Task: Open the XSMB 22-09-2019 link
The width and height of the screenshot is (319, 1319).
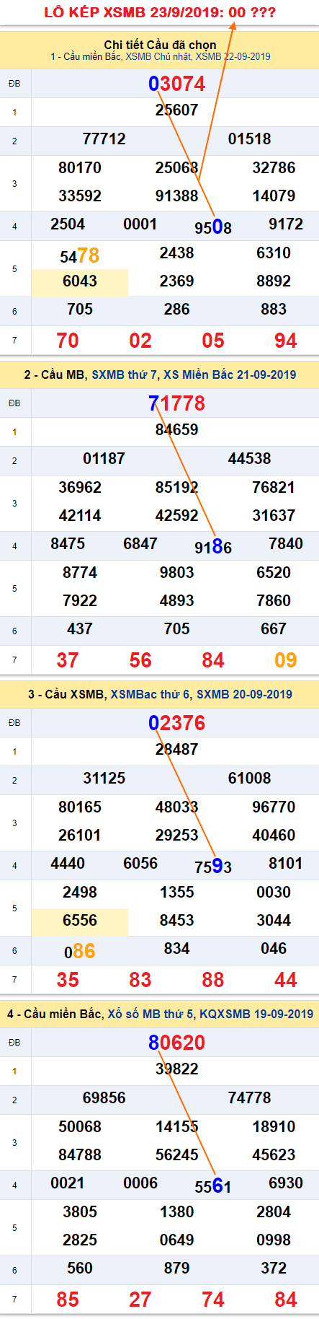Action: click(x=233, y=56)
